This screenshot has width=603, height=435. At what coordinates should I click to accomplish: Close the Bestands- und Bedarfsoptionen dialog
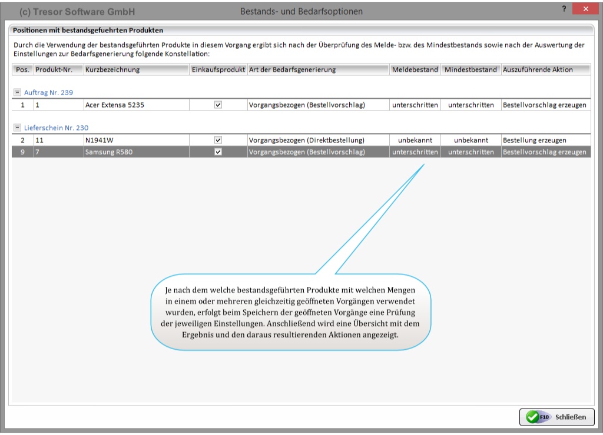[585, 10]
